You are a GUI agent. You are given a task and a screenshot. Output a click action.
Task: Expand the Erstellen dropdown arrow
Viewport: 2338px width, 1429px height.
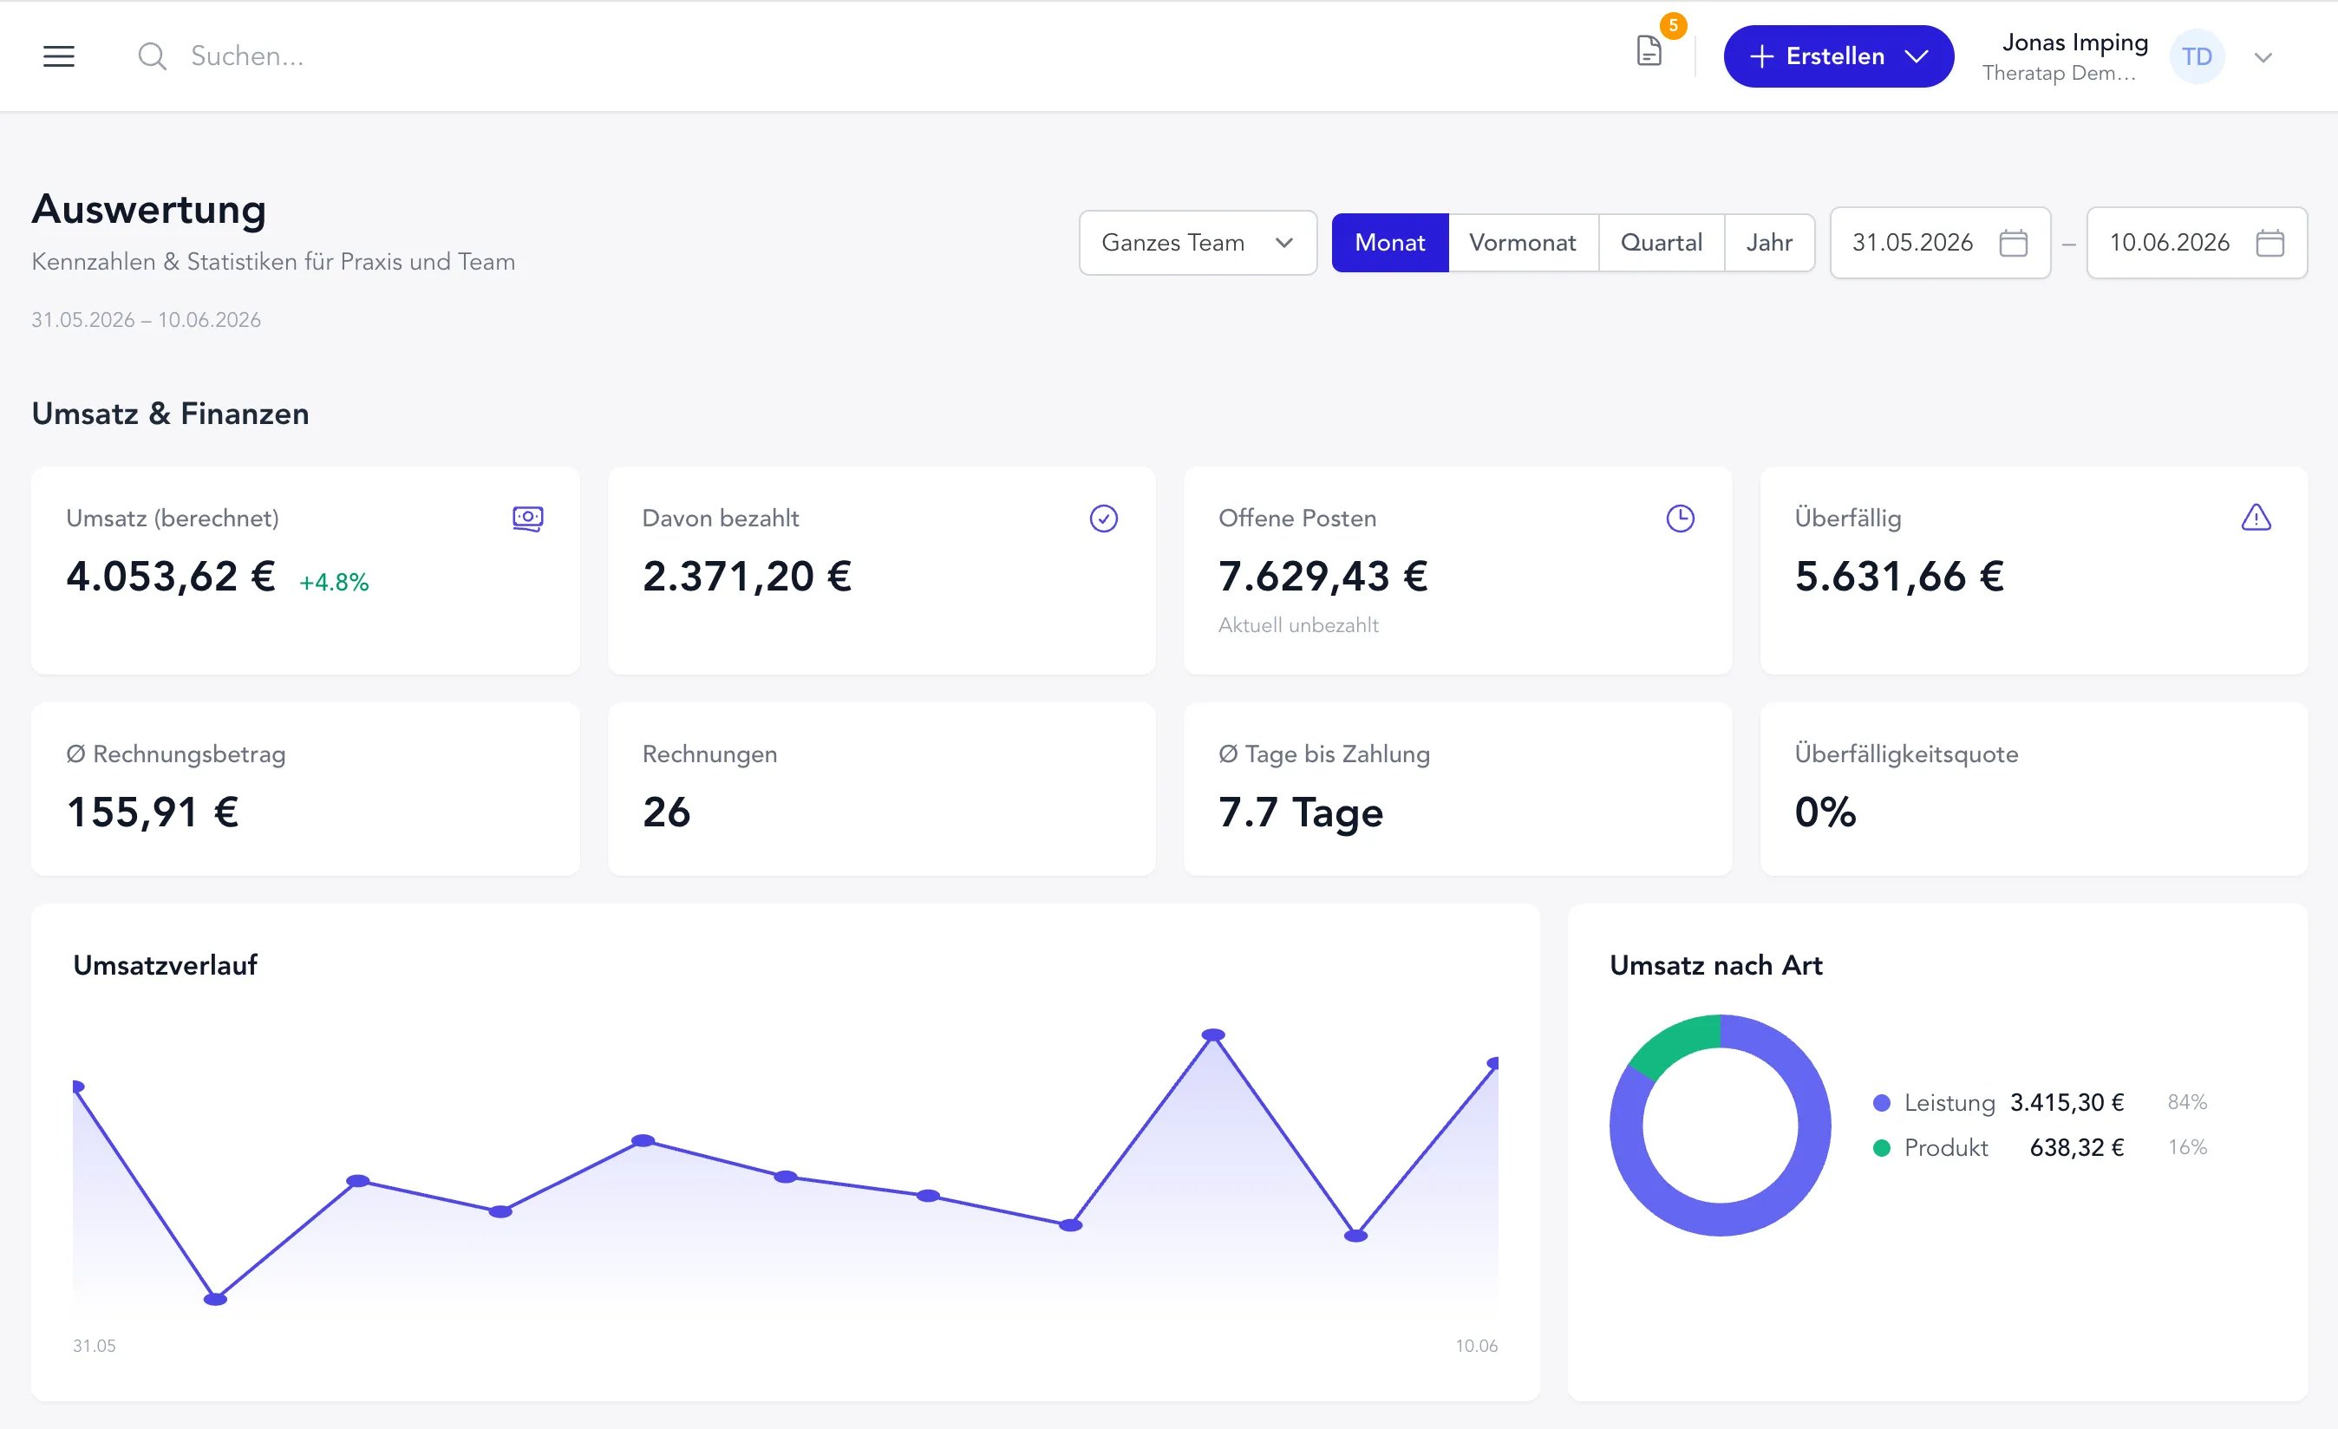coord(1916,56)
